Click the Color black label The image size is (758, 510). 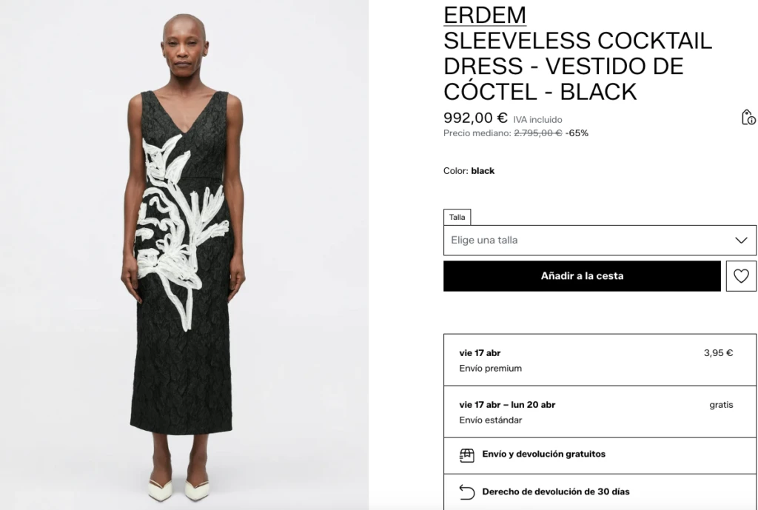coord(469,171)
